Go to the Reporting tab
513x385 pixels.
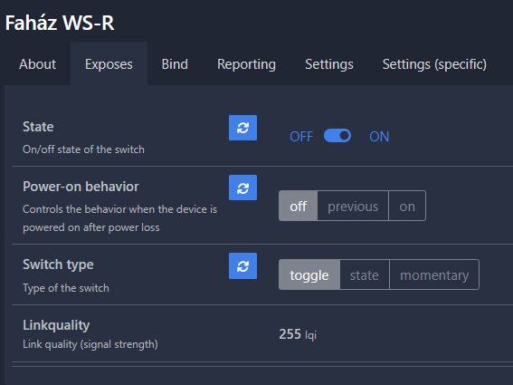(246, 64)
